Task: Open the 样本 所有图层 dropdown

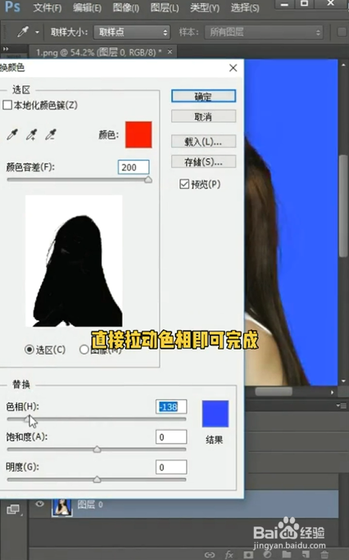Action: click(x=264, y=32)
